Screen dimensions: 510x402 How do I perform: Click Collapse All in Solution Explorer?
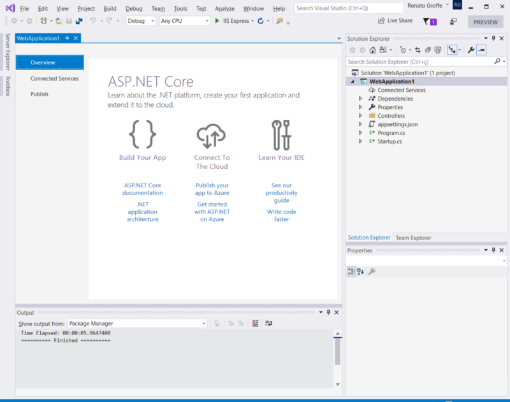428,50
